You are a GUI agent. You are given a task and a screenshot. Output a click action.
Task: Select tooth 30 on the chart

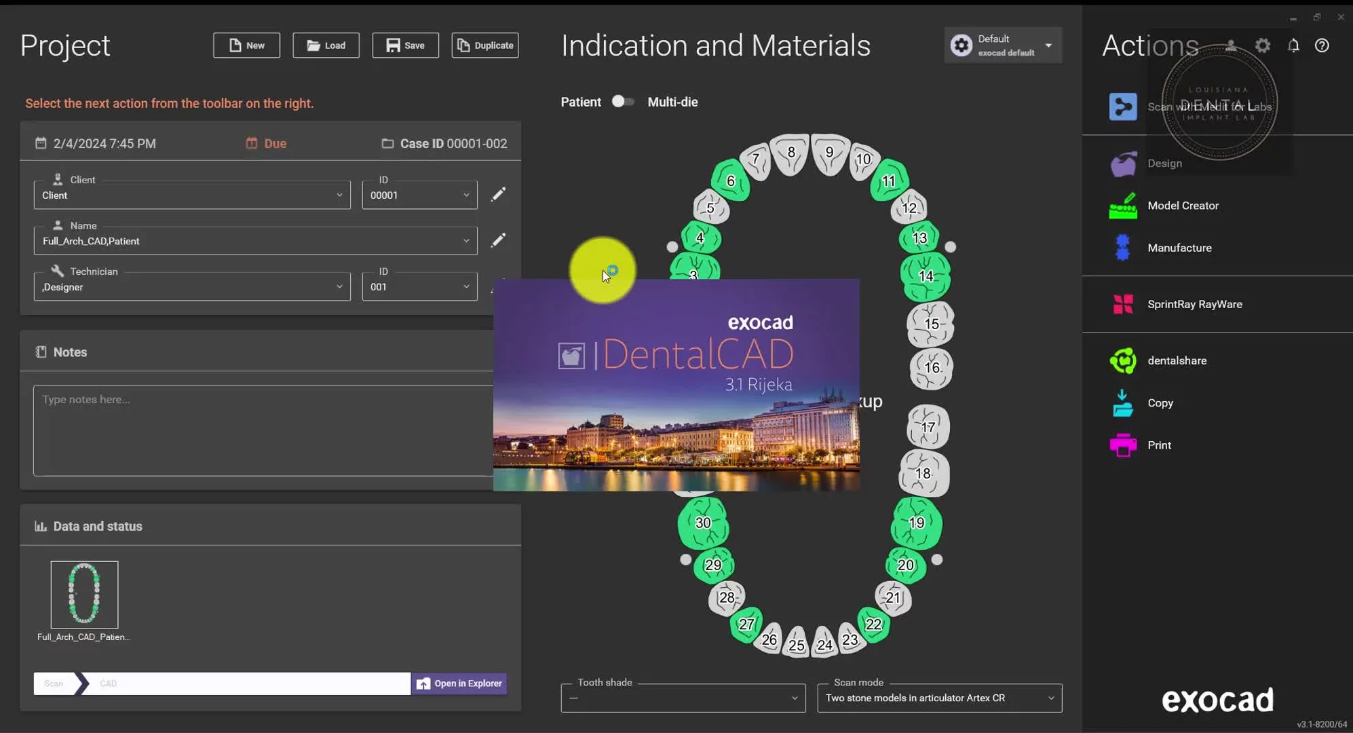click(703, 523)
